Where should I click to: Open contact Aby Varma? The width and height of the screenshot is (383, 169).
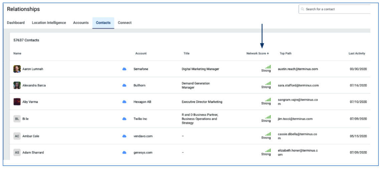coord(30,102)
